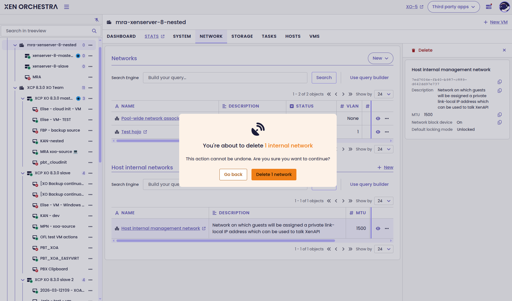512x301 pixels.
Task: Switch to the STORAGE tab
Action: (x=242, y=36)
